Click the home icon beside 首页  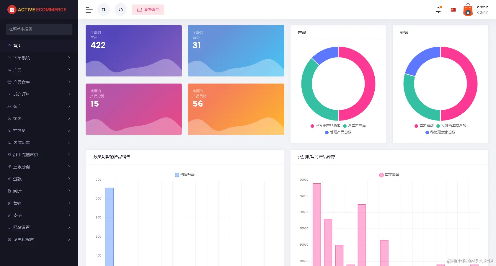(x=9, y=46)
